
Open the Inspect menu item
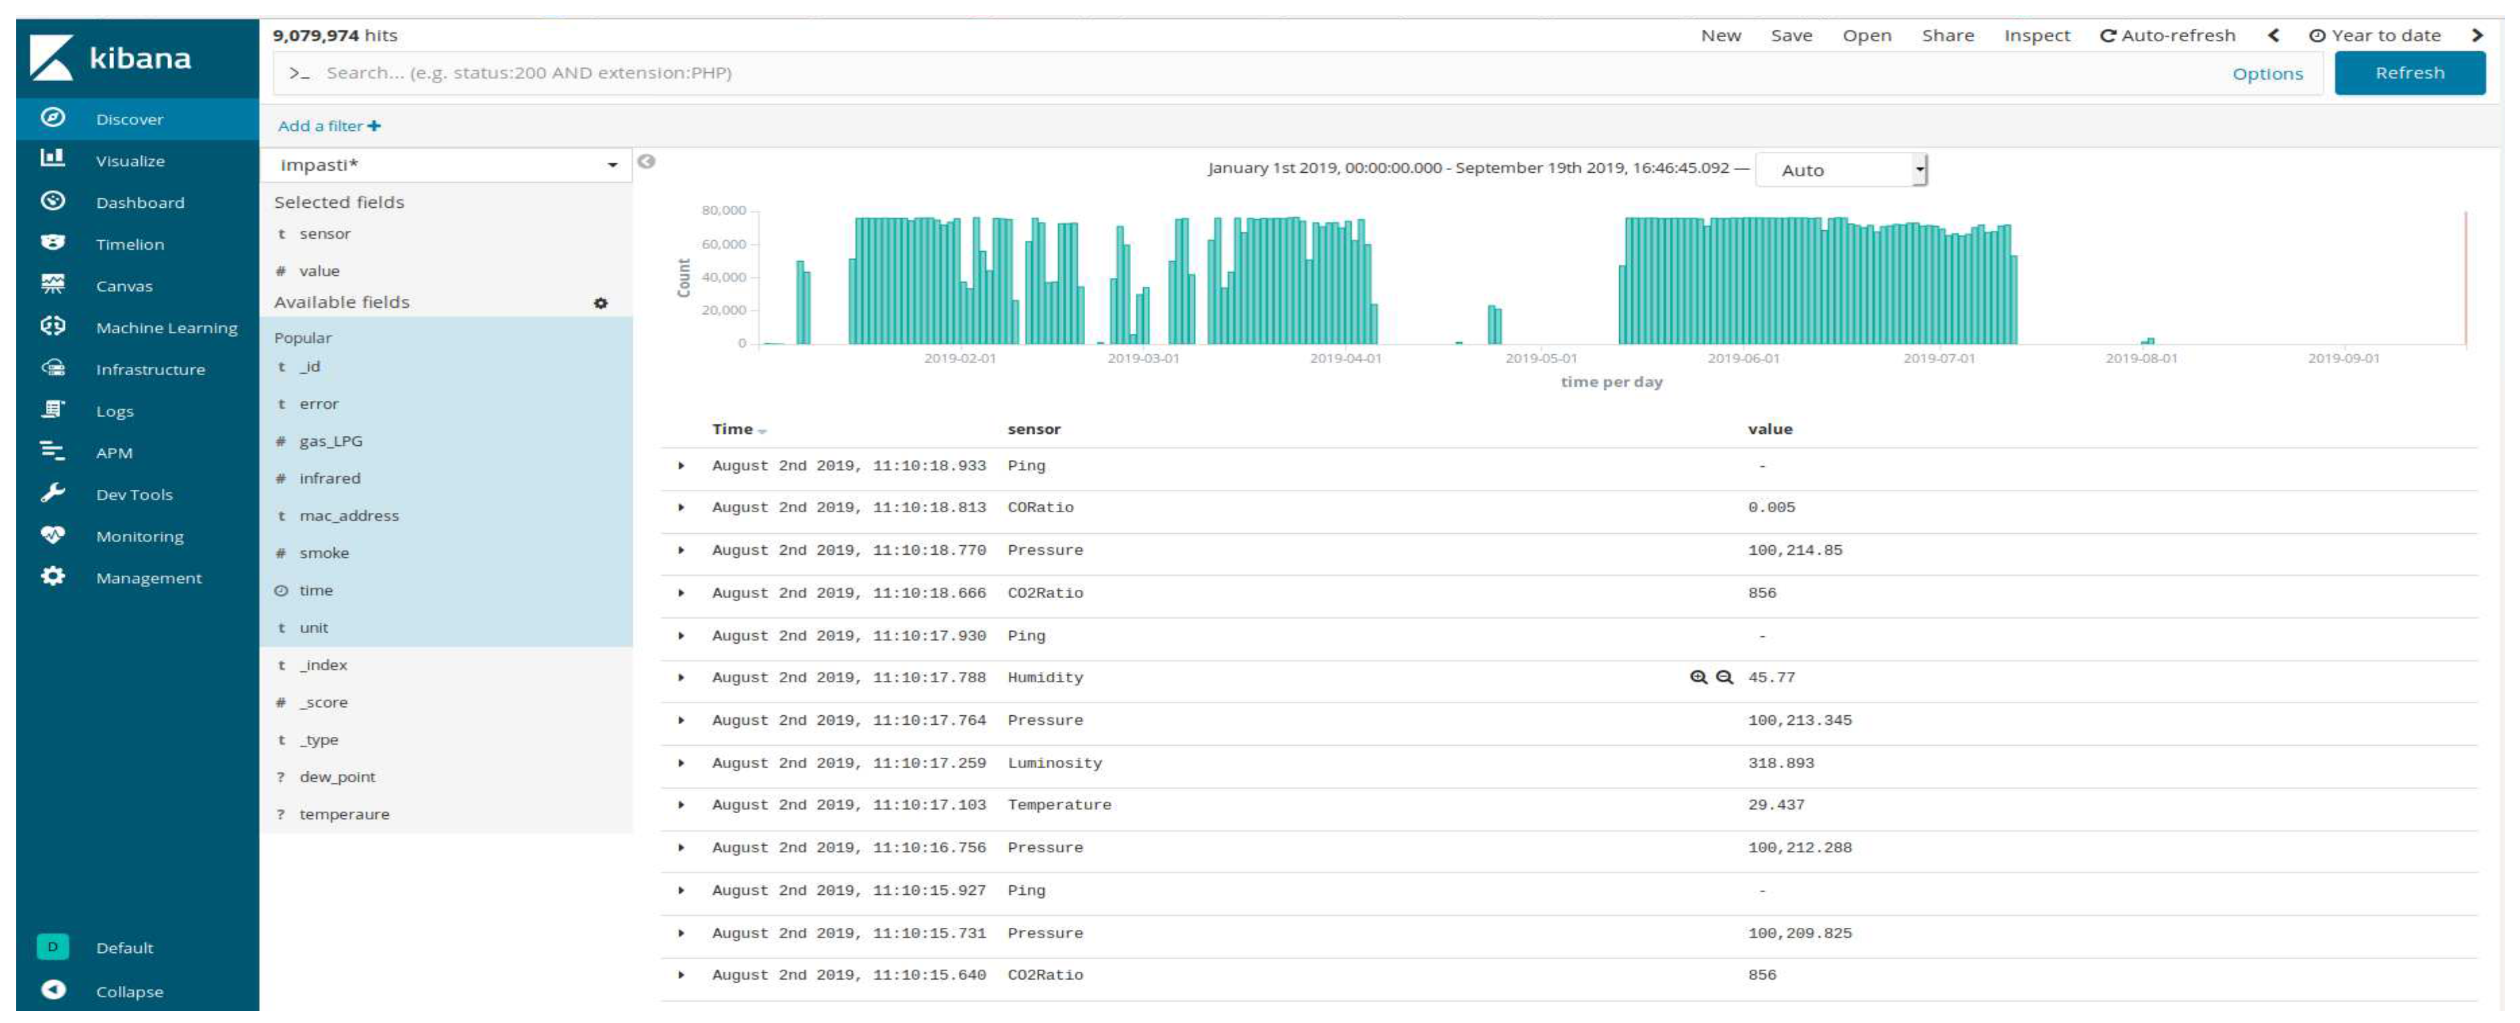(2037, 35)
